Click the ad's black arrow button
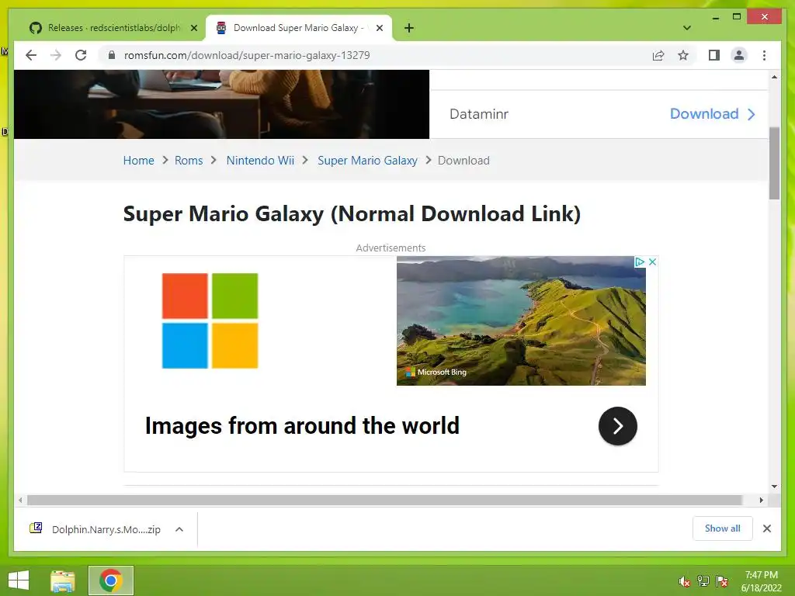This screenshot has height=596, width=795. (x=617, y=426)
